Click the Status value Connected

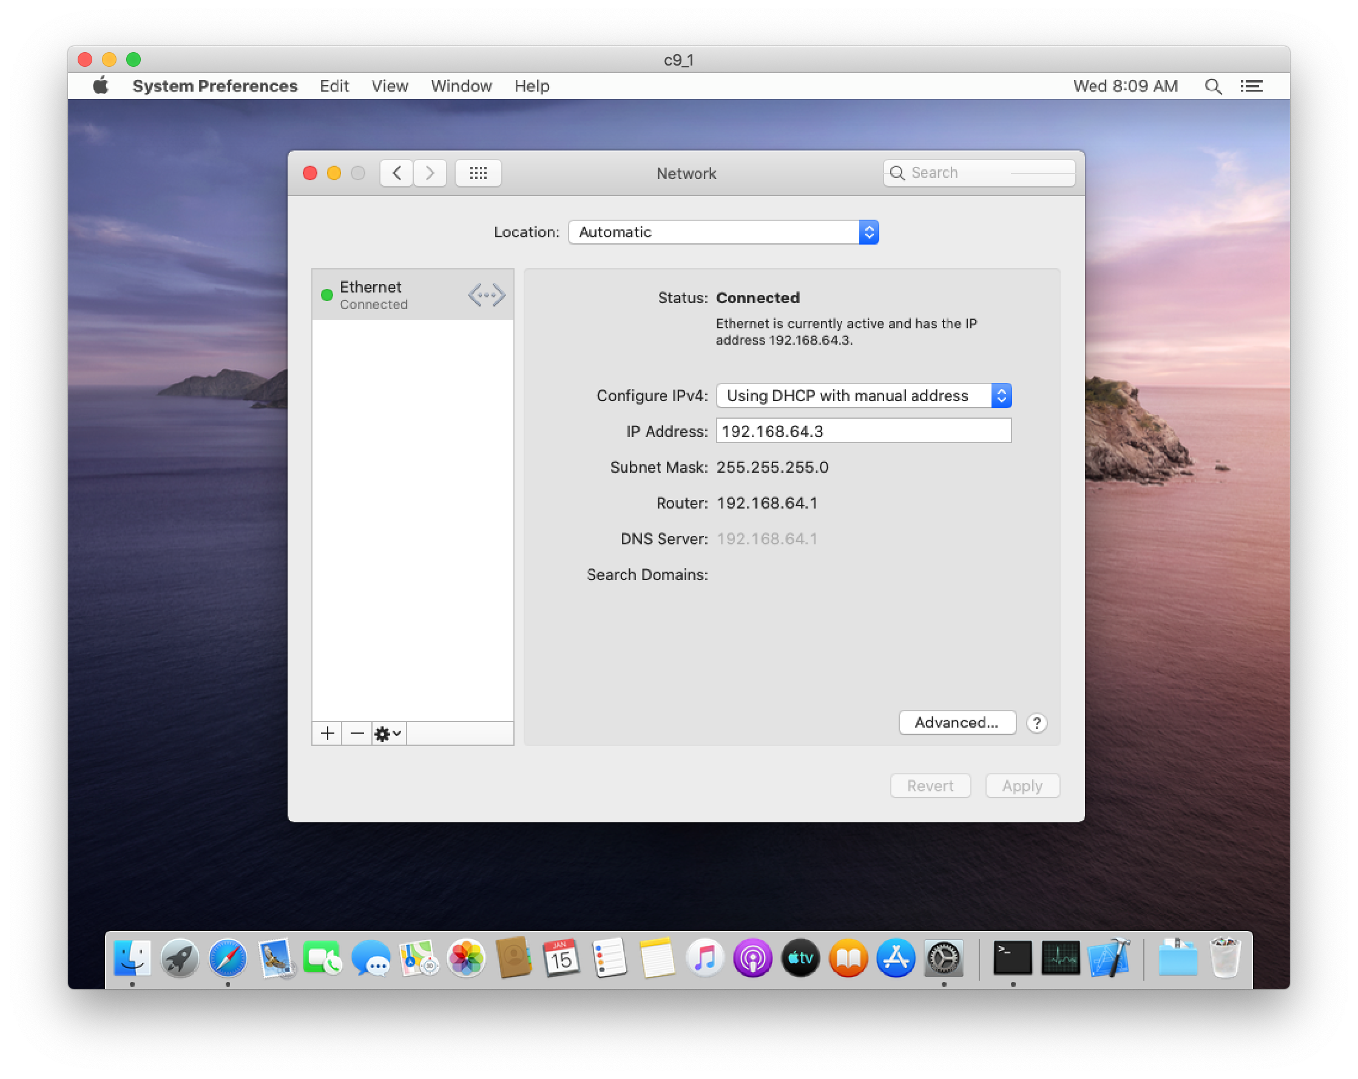click(x=758, y=297)
